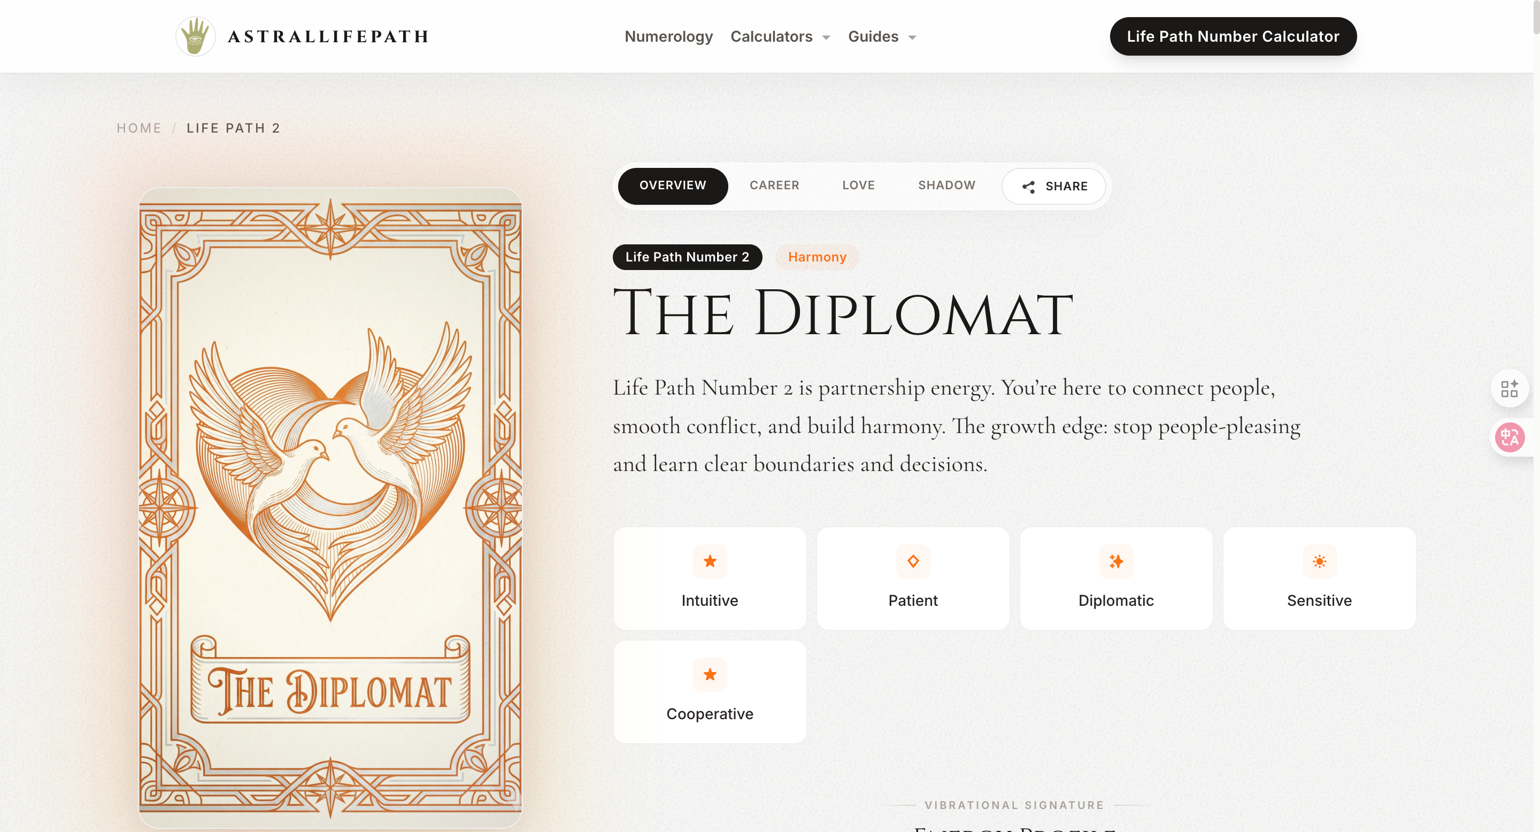Switch to the Career tab

(x=774, y=186)
